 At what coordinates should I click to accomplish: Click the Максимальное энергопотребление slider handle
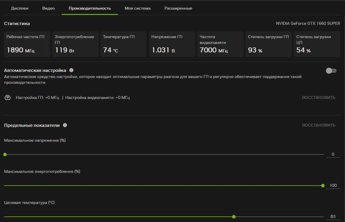tap(323, 186)
